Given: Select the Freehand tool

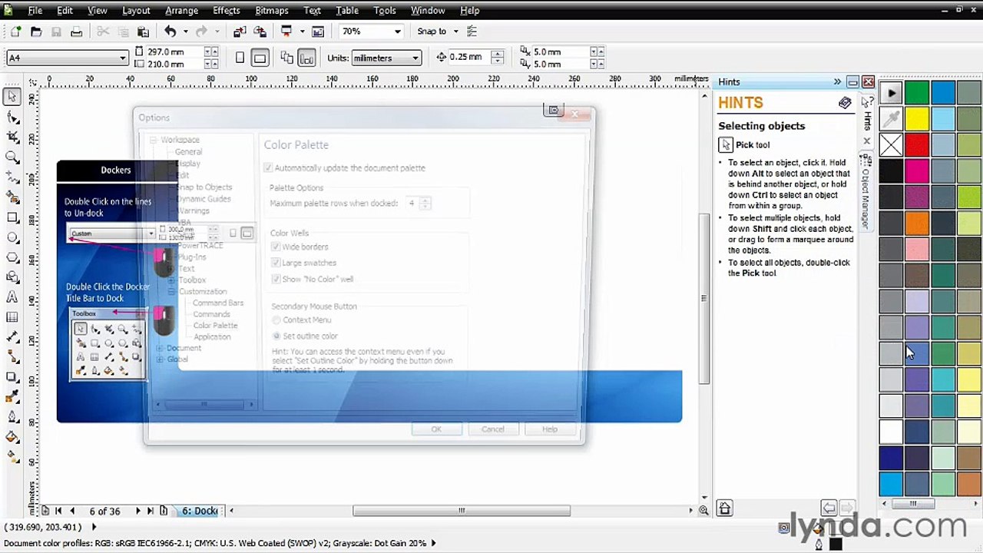Looking at the screenshot, I should click(x=12, y=177).
